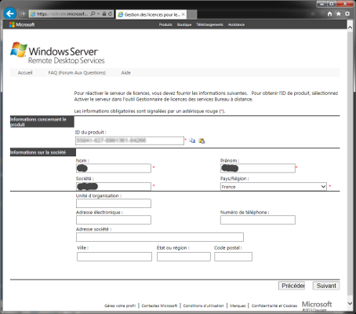Click the ID du produit input field
356x314 pixels.
[x=130, y=141]
